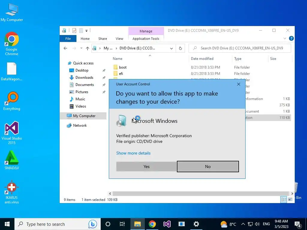Open IKARUS anti.virus desktop shortcut
This screenshot has width=307, height=230.
coord(12,192)
